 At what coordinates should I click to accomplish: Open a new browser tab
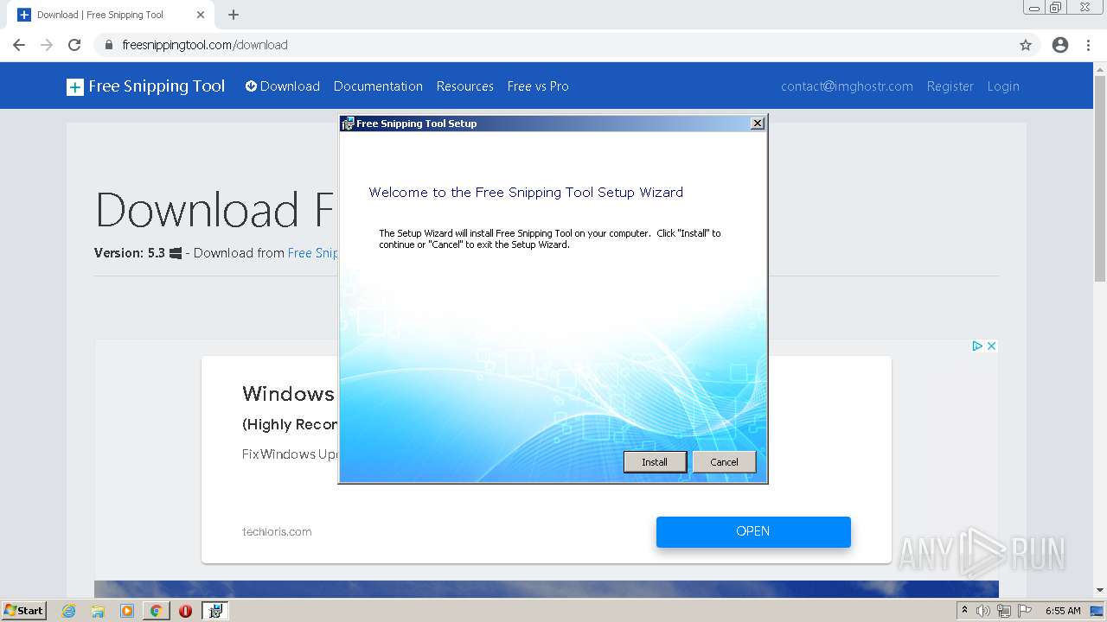point(234,15)
